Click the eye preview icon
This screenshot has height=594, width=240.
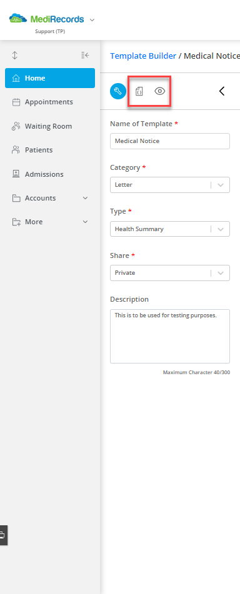[x=160, y=91]
